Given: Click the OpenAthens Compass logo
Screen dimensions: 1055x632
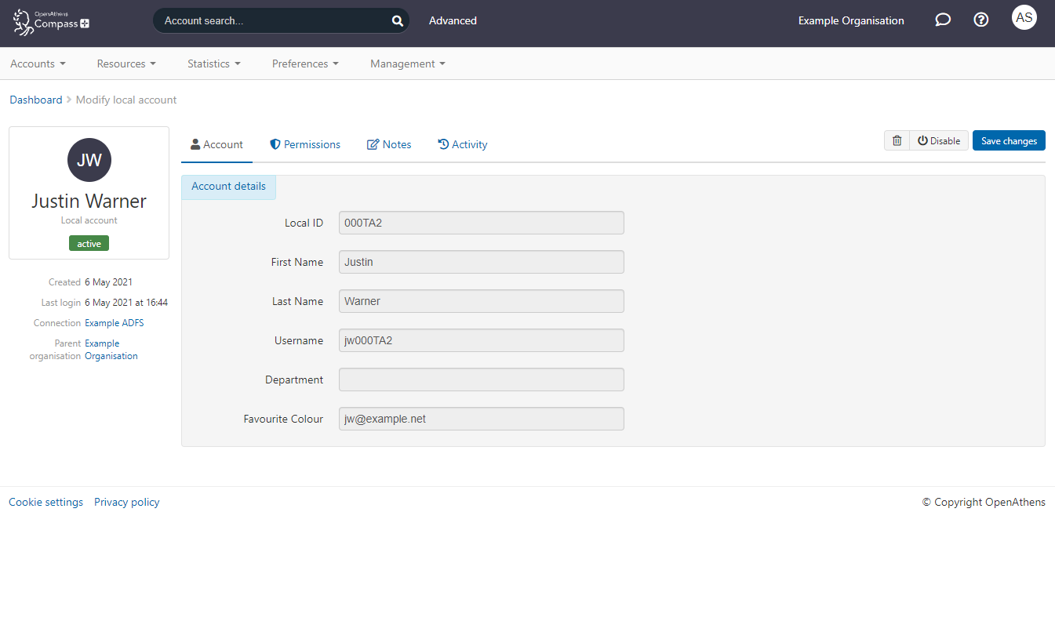Looking at the screenshot, I should (x=51, y=22).
